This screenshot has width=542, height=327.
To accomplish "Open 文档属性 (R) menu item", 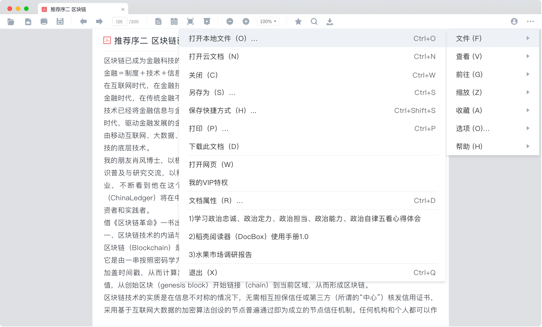I will pyautogui.click(x=312, y=200).
